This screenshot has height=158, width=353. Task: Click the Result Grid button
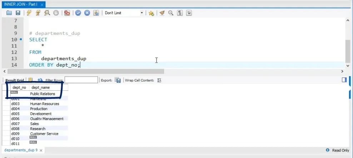(14, 80)
